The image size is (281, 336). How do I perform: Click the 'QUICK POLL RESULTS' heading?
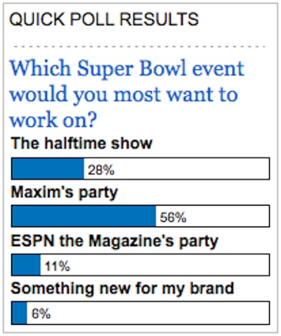[104, 19]
